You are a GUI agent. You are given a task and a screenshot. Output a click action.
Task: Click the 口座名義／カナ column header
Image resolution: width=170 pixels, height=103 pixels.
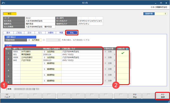[82, 49]
